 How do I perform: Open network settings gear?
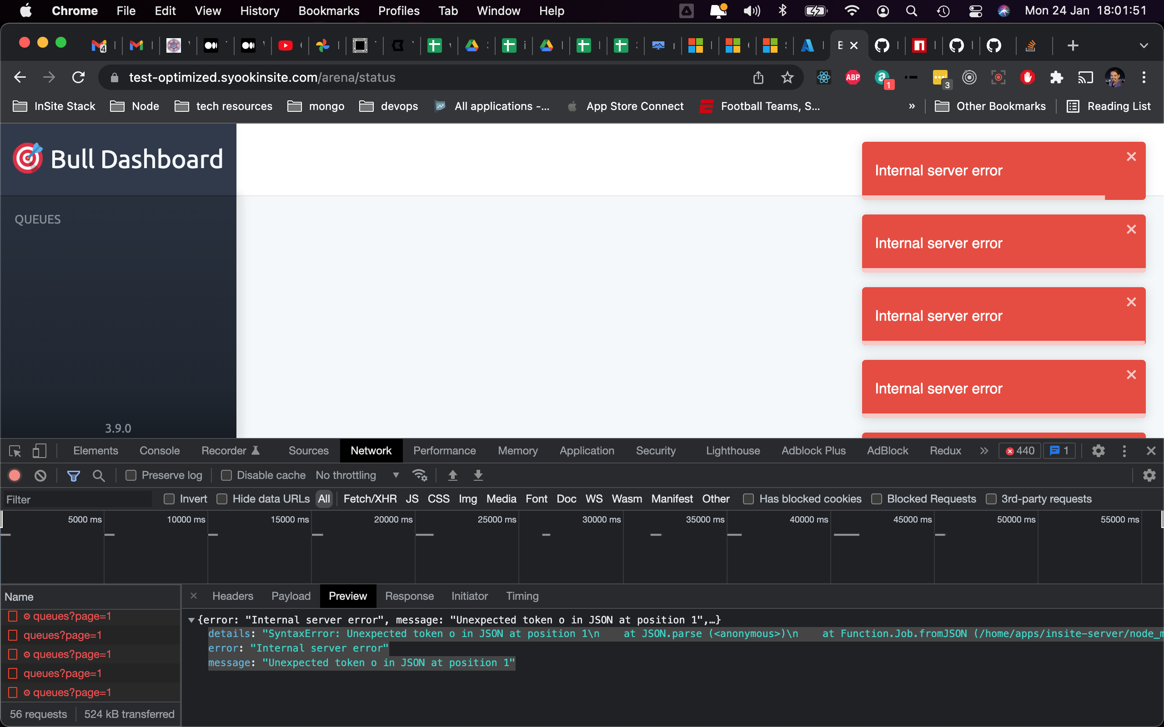tap(1149, 475)
